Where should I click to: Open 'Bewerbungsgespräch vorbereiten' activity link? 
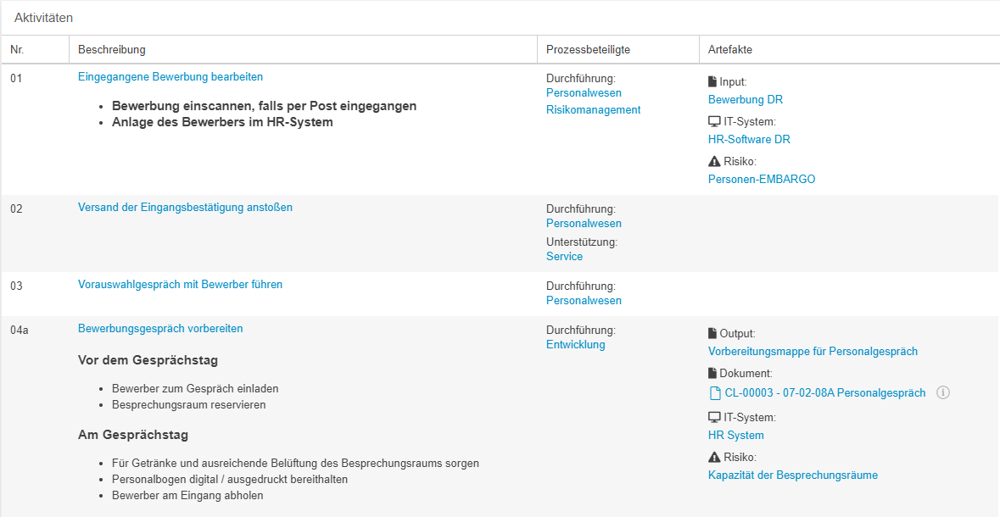click(160, 329)
